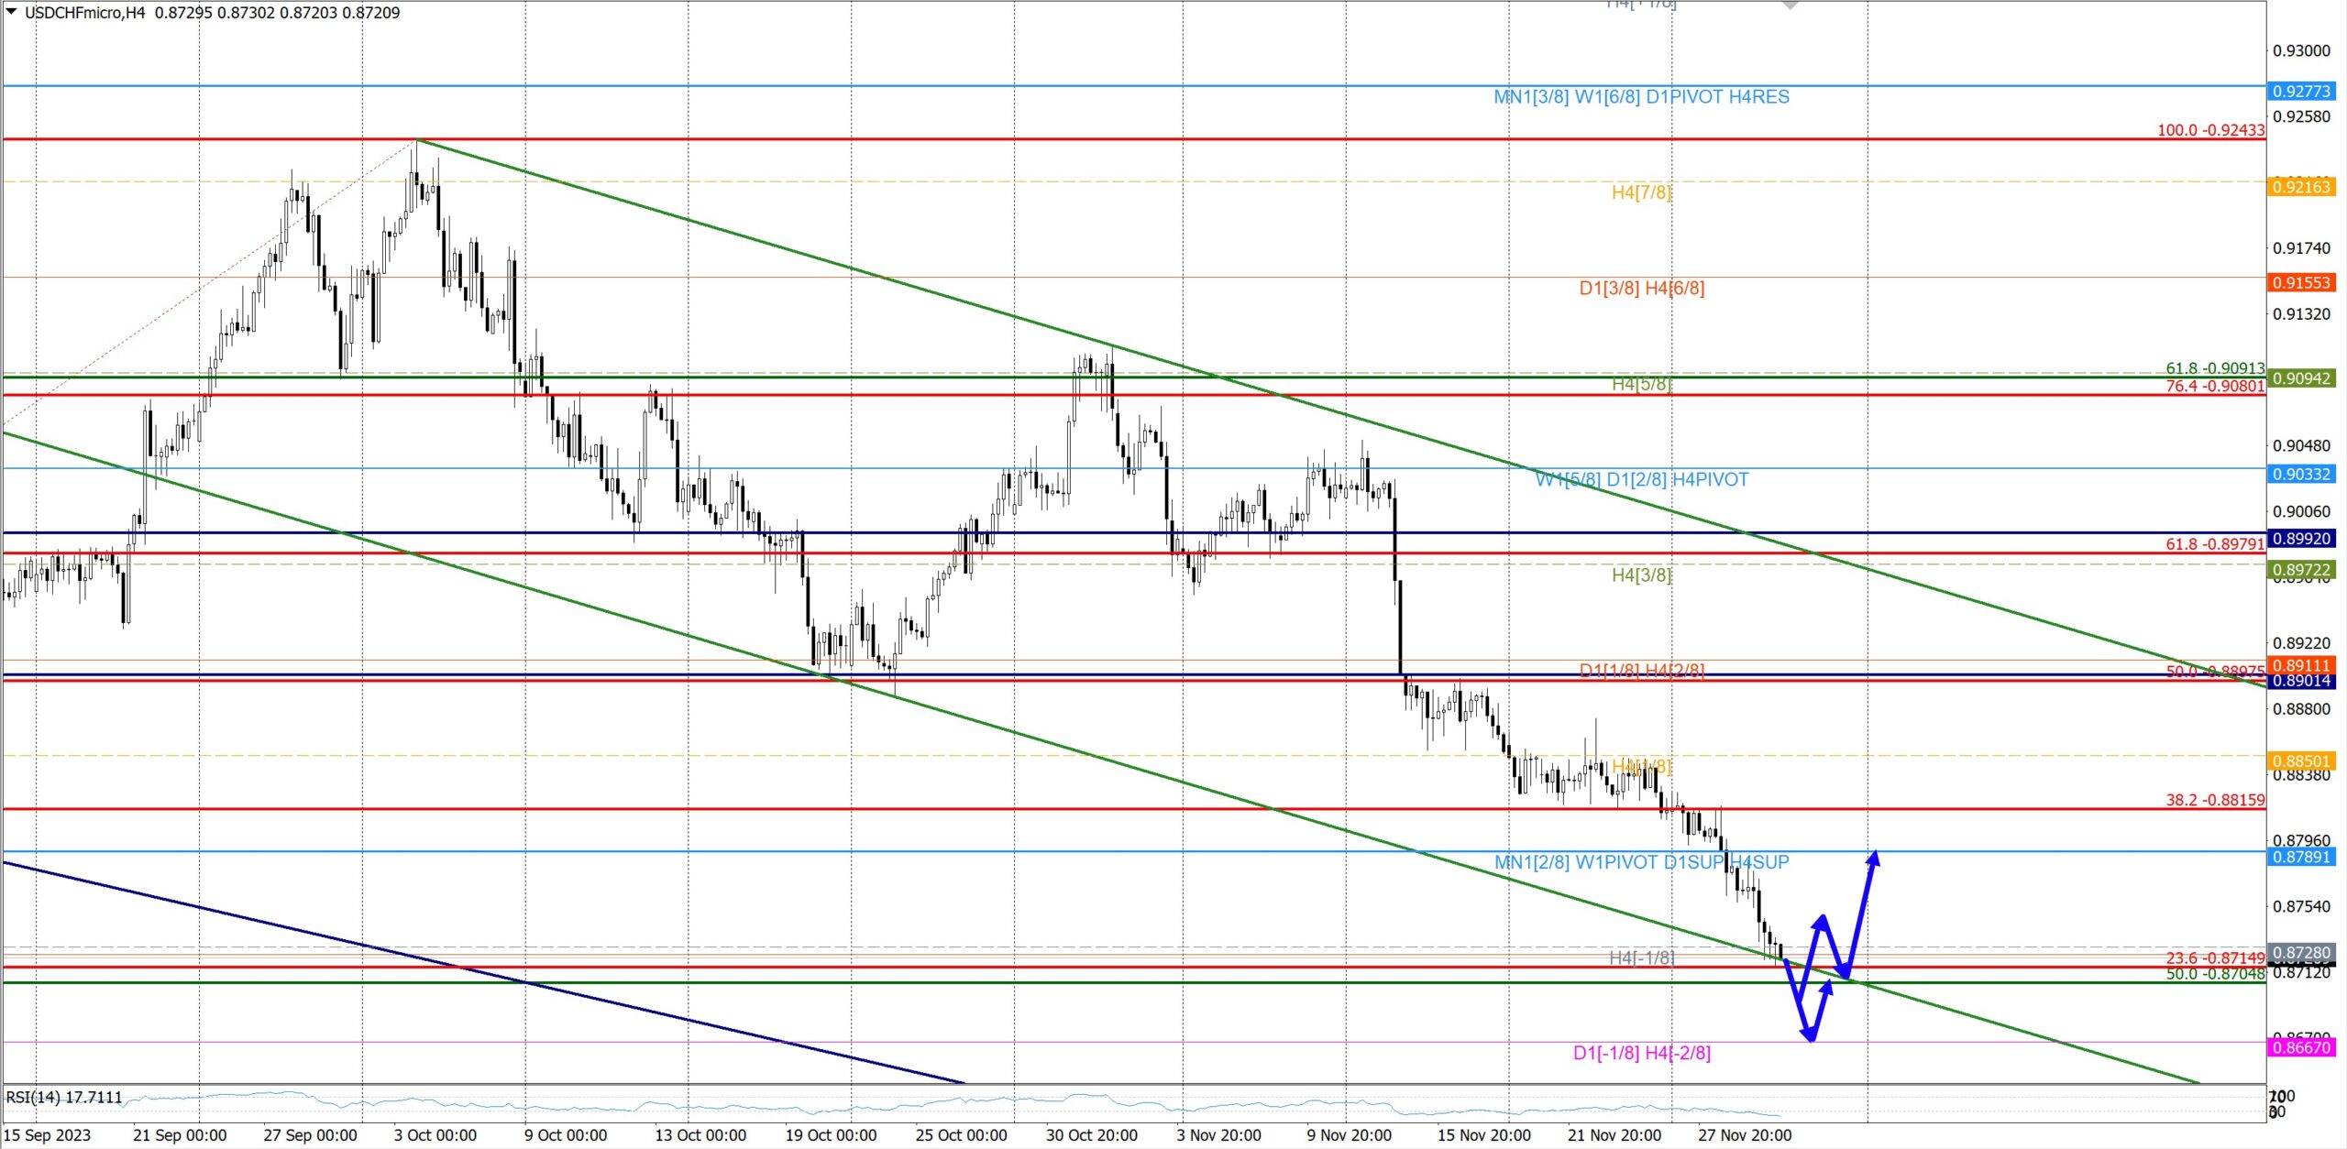2347x1149 pixels.
Task: Click the MN1[3/8] W1[6/8] D1PIVOT H4RES label
Action: [x=1641, y=97]
